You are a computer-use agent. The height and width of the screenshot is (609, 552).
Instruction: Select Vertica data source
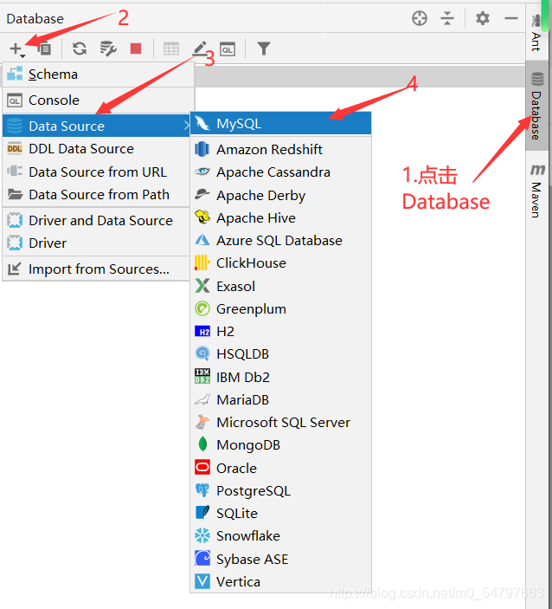tap(281, 581)
